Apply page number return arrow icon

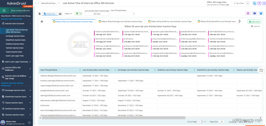click(205, 122)
